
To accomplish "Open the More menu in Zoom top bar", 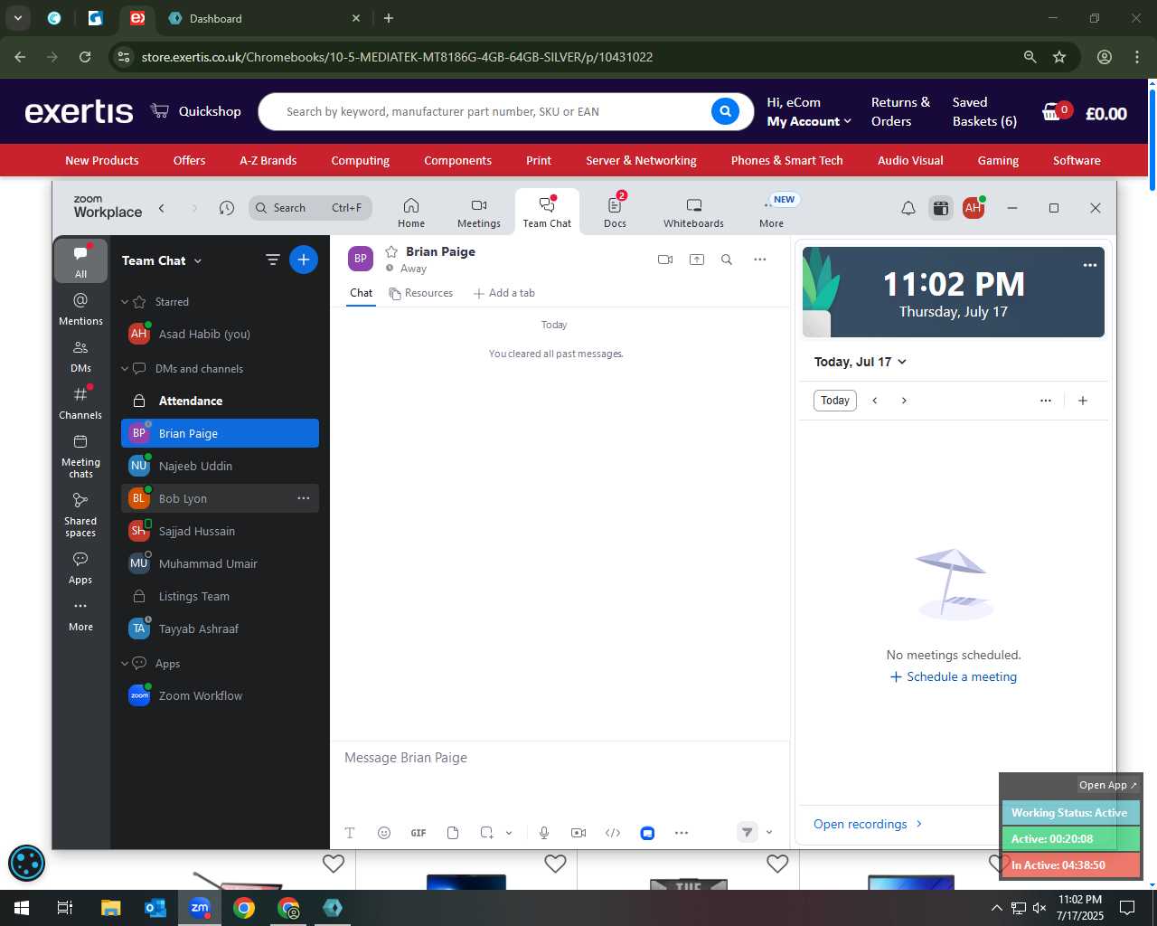I will click(772, 213).
